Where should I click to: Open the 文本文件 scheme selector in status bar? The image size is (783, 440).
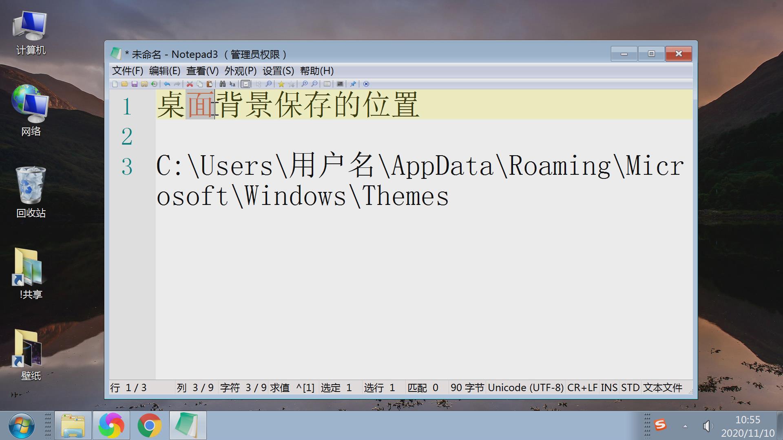(x=662, y=387)
